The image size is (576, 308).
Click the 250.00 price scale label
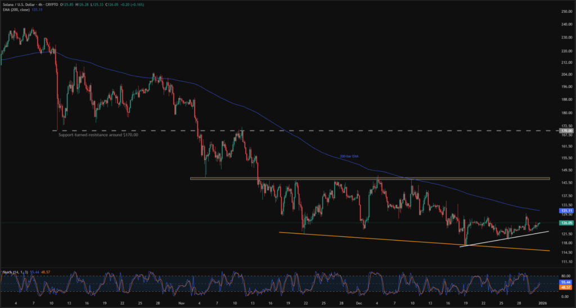click(567, 11)
